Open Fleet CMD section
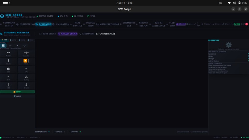Image resolution: width=249 pixels, height=140 pixels. point(171,24)
